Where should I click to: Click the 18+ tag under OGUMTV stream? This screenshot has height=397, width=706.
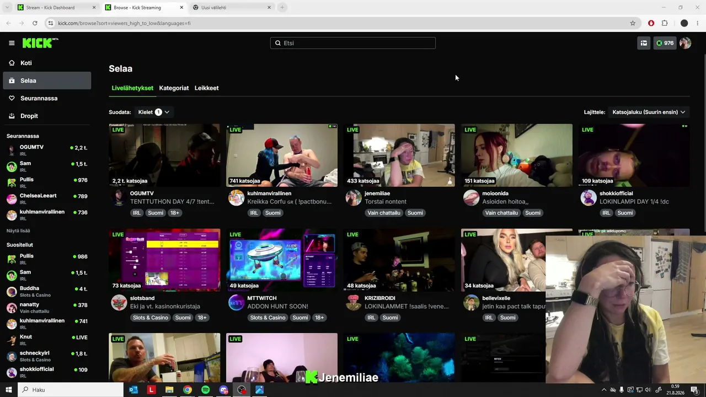pos(174,213)
